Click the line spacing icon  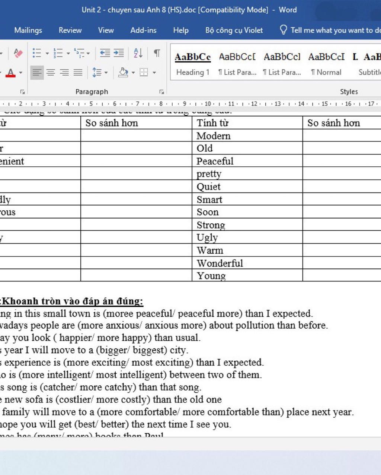coord(97,73)
